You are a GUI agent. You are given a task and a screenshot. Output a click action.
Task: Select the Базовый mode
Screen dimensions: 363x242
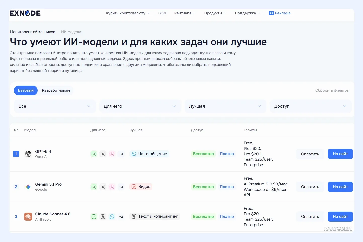pyautogui.click(x=26, y=90)
